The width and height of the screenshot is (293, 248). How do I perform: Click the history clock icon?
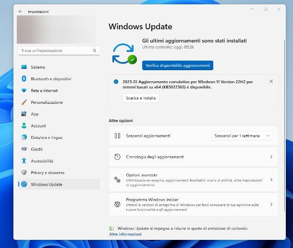coord(117,157)
